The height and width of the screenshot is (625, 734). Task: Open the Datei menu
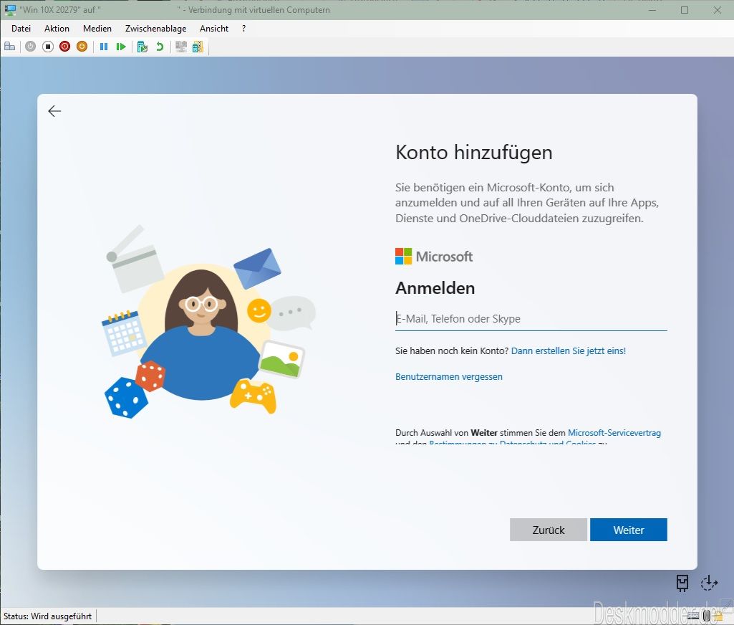(x=21, y=29)
